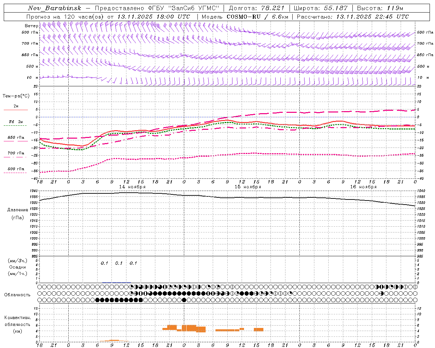
Task: Click the (мм/1ч.) precipitation unit label
Action: pyautogui.click(x=18, y=274)
